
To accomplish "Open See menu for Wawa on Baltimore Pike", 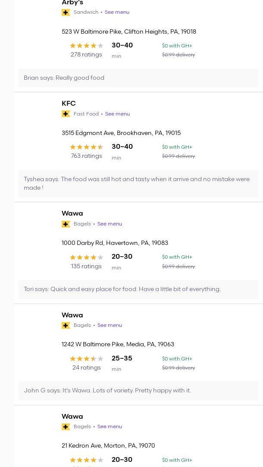I will click(x=110, y=325).
